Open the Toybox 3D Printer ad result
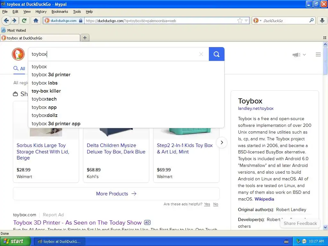328x246 pixels. point(78,223)
